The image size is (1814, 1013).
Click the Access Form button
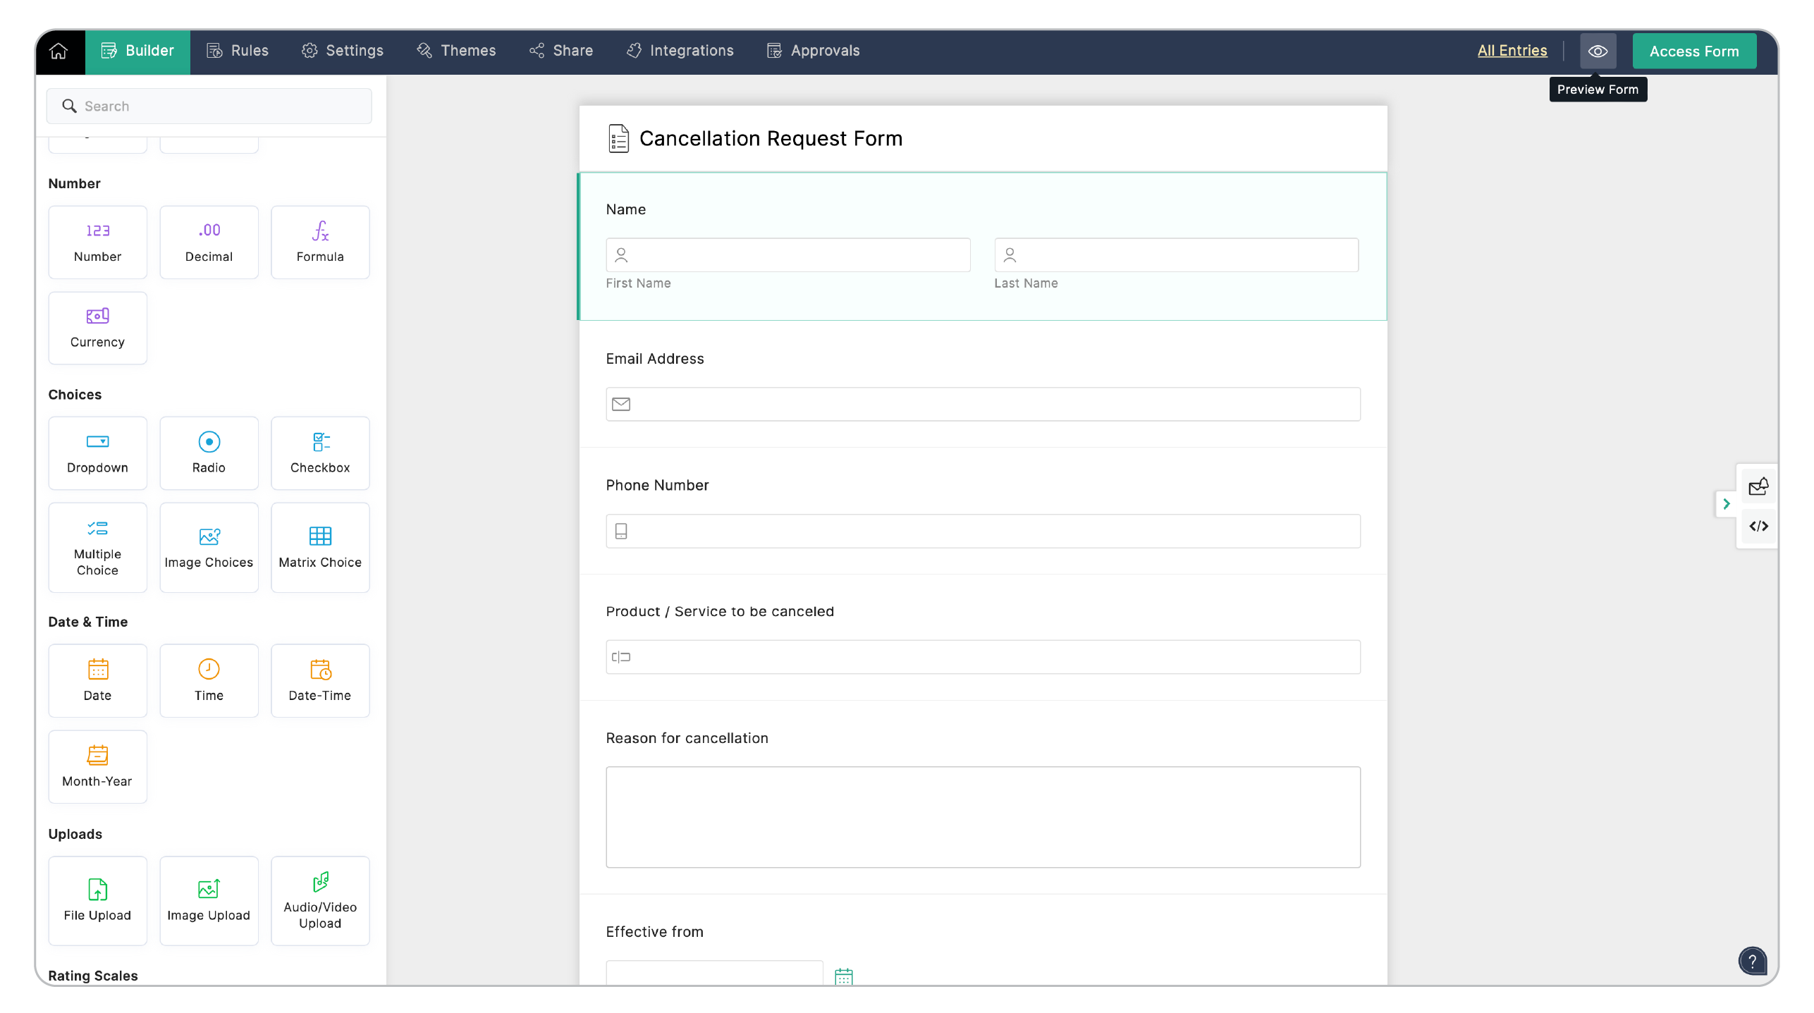coord(1693,51)
